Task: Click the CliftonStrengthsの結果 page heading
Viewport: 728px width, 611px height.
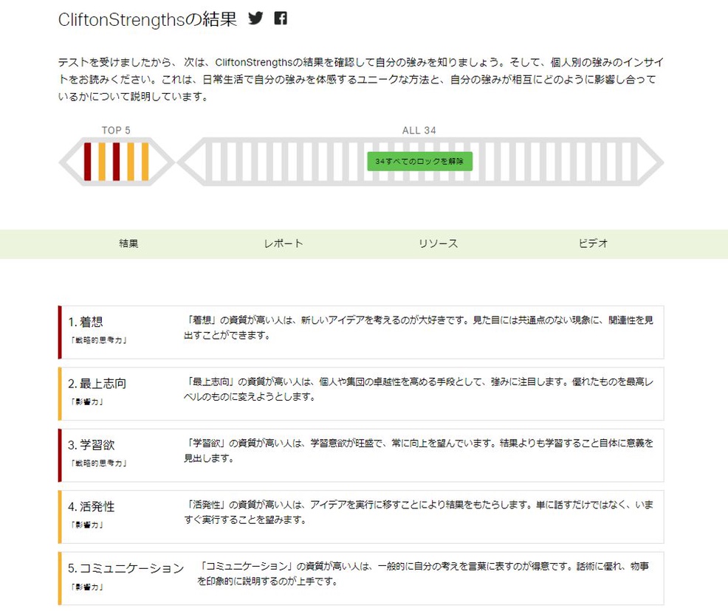Action: click(148, 19)
